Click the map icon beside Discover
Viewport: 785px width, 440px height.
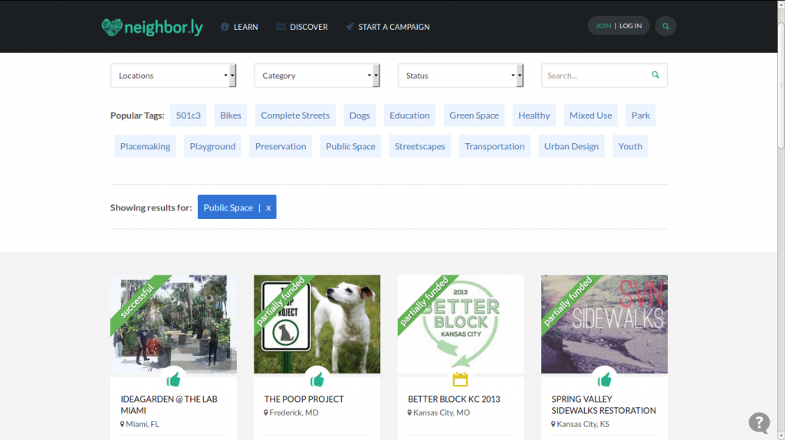(x=281, y=27)
